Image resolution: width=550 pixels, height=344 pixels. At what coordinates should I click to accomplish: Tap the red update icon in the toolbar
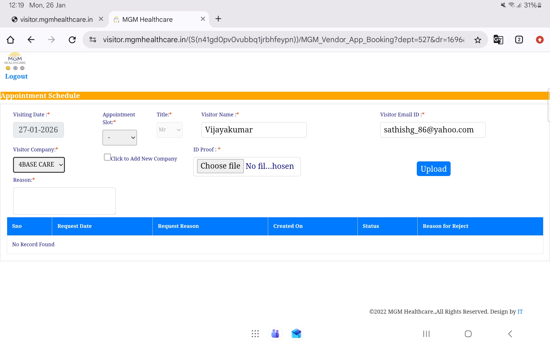click(540, 40)
